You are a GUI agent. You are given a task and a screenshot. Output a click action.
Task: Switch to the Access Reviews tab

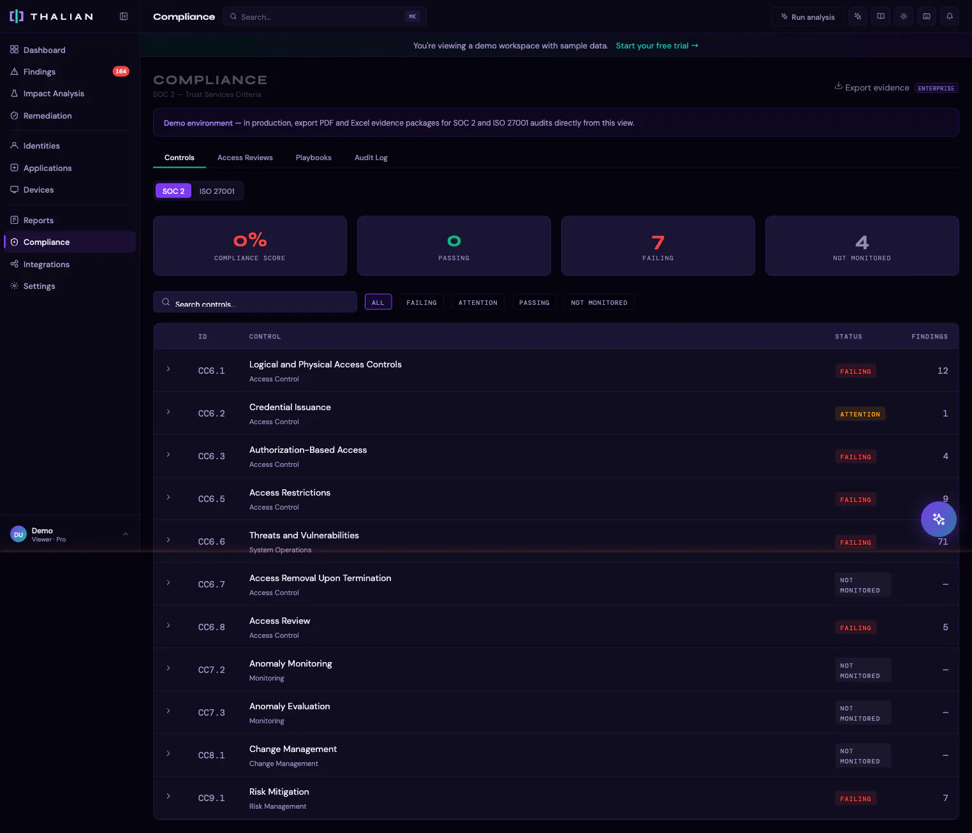[x=245, y=158]
